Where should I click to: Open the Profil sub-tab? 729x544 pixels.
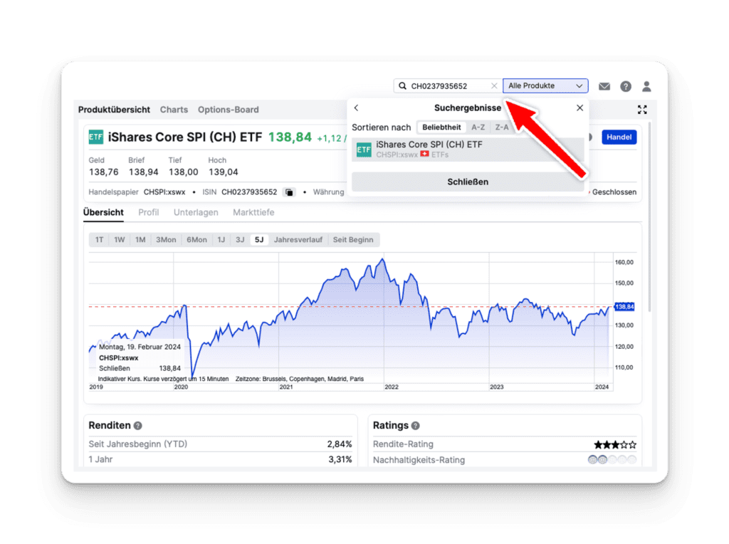[149, 212]
